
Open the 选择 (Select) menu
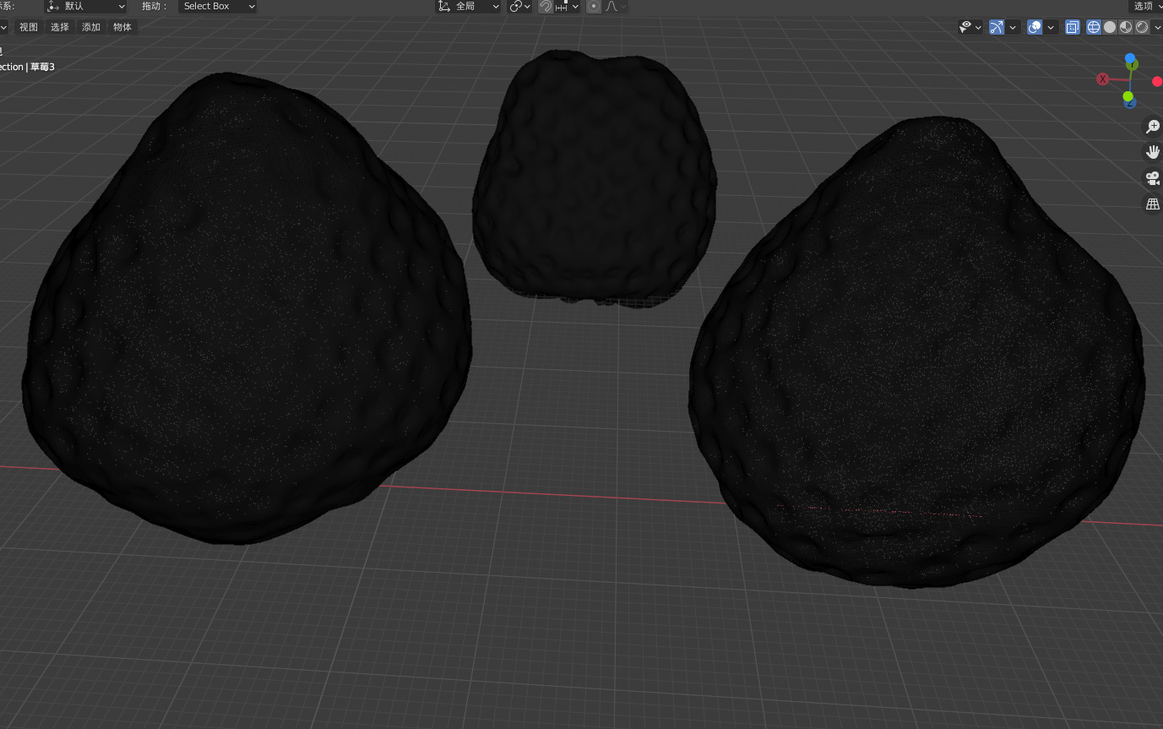(x=60, y=27)
